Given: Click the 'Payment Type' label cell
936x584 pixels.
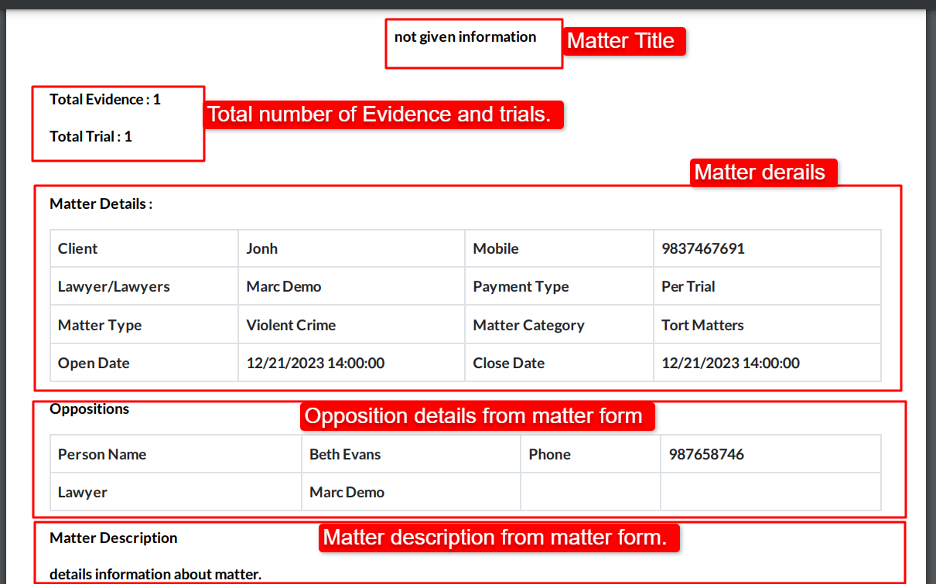Looking at the screenshot, I should tap(559, 286).
